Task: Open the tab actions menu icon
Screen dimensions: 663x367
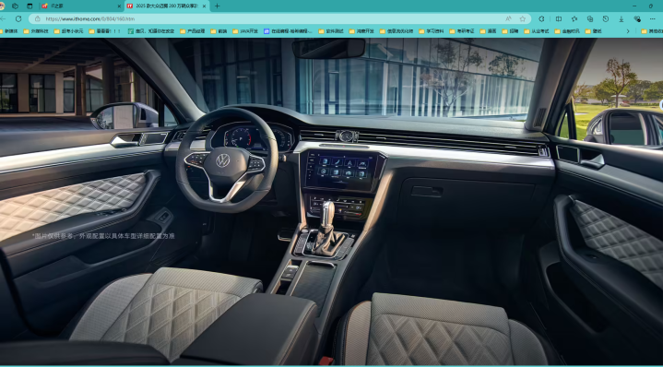Action: (30, 6)
